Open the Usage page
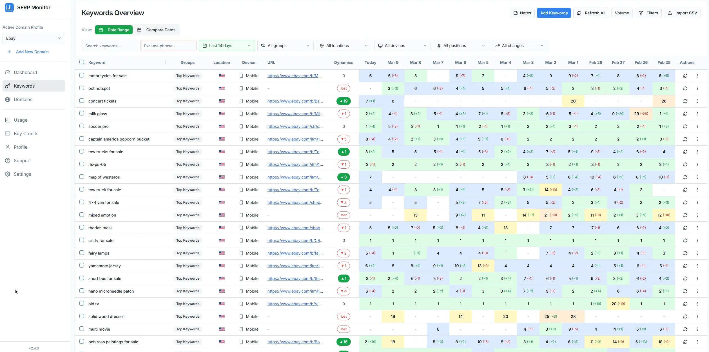 (20, 120)
